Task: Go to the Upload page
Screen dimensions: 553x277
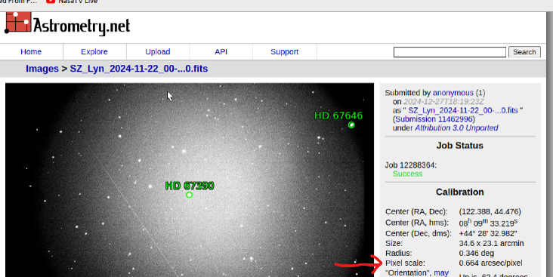Action: pyautogui.click(x=158, y=52)
